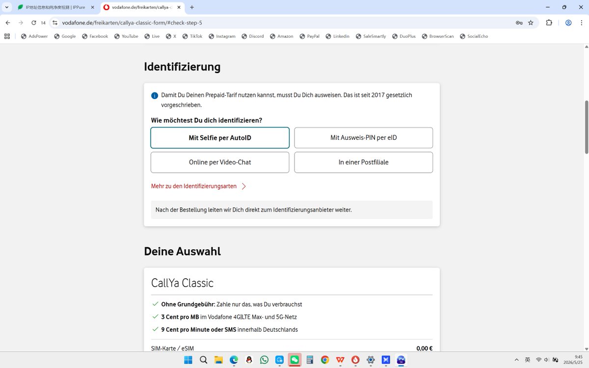Click the page vertical scrollbar thumb
The width and height of the screenshot is (589, 368).
pyautogui.click(x=586, y=127)
